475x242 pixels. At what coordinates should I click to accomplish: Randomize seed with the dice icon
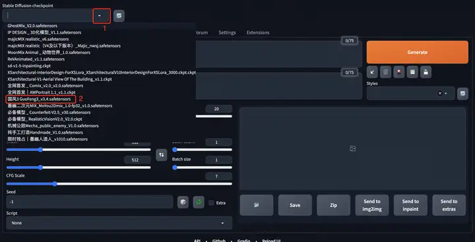tap(183, 202)
